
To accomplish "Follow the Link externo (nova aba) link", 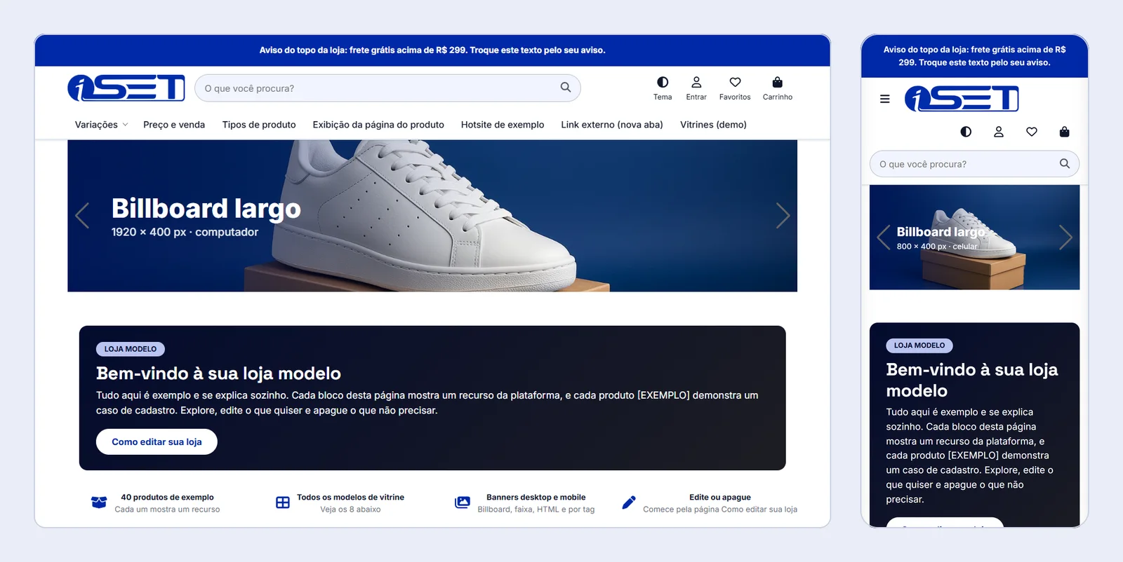I will (x=612, y=125).
